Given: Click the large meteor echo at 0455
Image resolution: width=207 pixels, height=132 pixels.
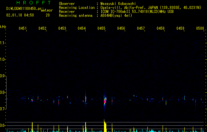Looking at the screenshot, I should click(x=105, y=101).
